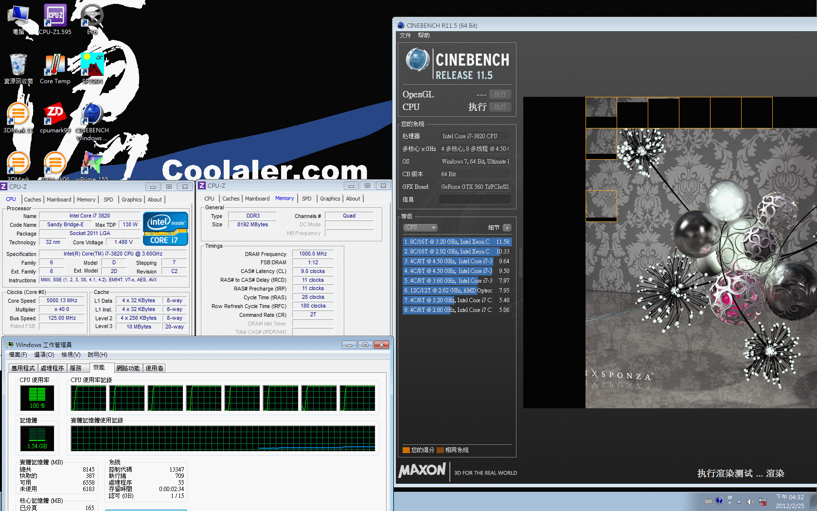Click the network tray icon
The width and height of the screenshot is (817, 511).
click(x=763, y=502)
